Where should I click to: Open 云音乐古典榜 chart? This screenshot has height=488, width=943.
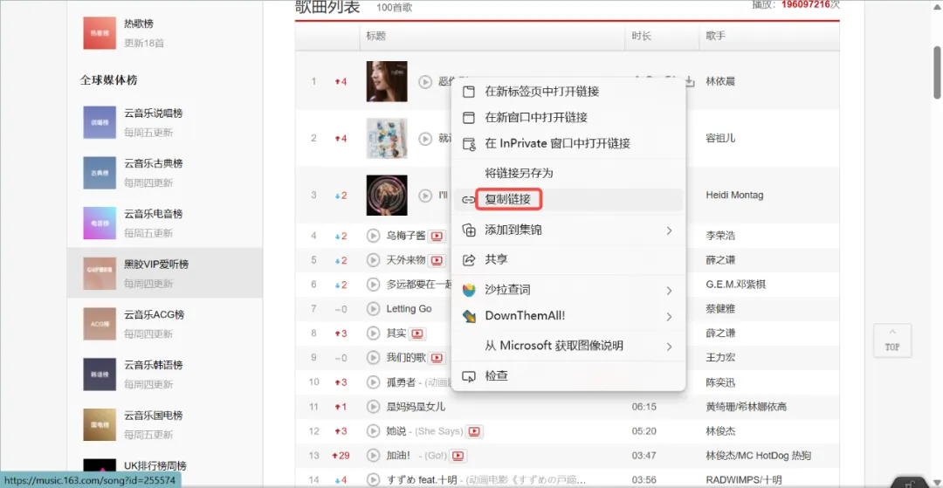165,173
